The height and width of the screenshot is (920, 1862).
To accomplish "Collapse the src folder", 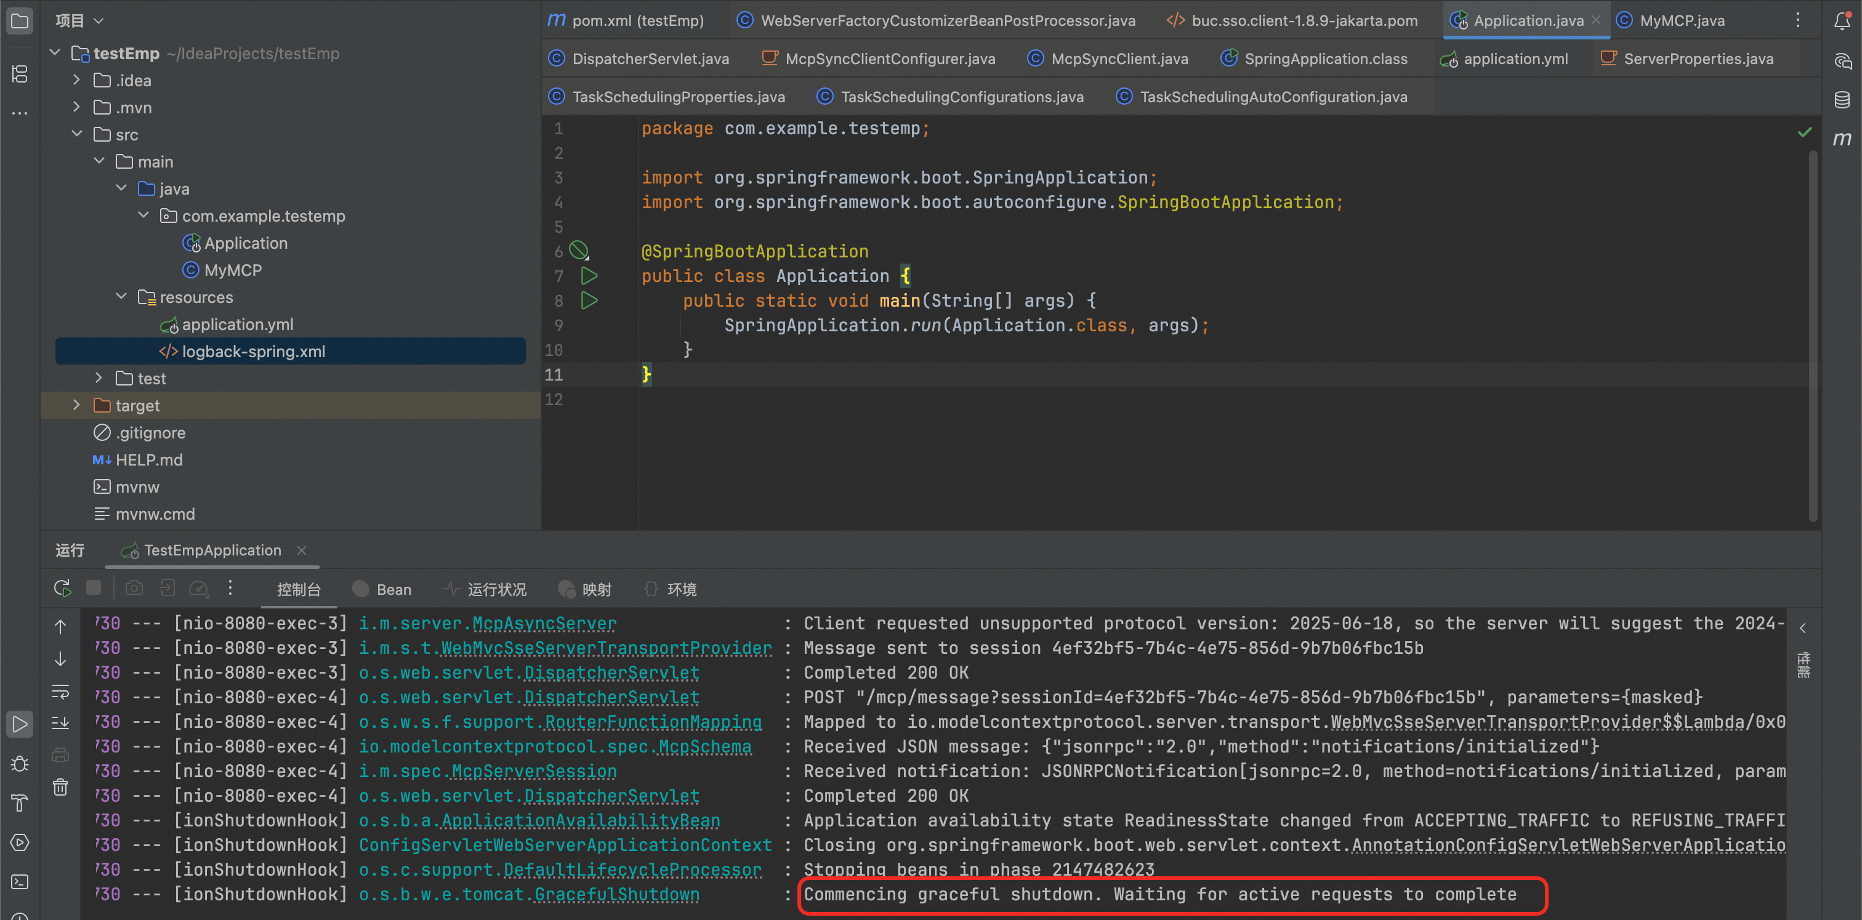I will [x=76, y=134].
